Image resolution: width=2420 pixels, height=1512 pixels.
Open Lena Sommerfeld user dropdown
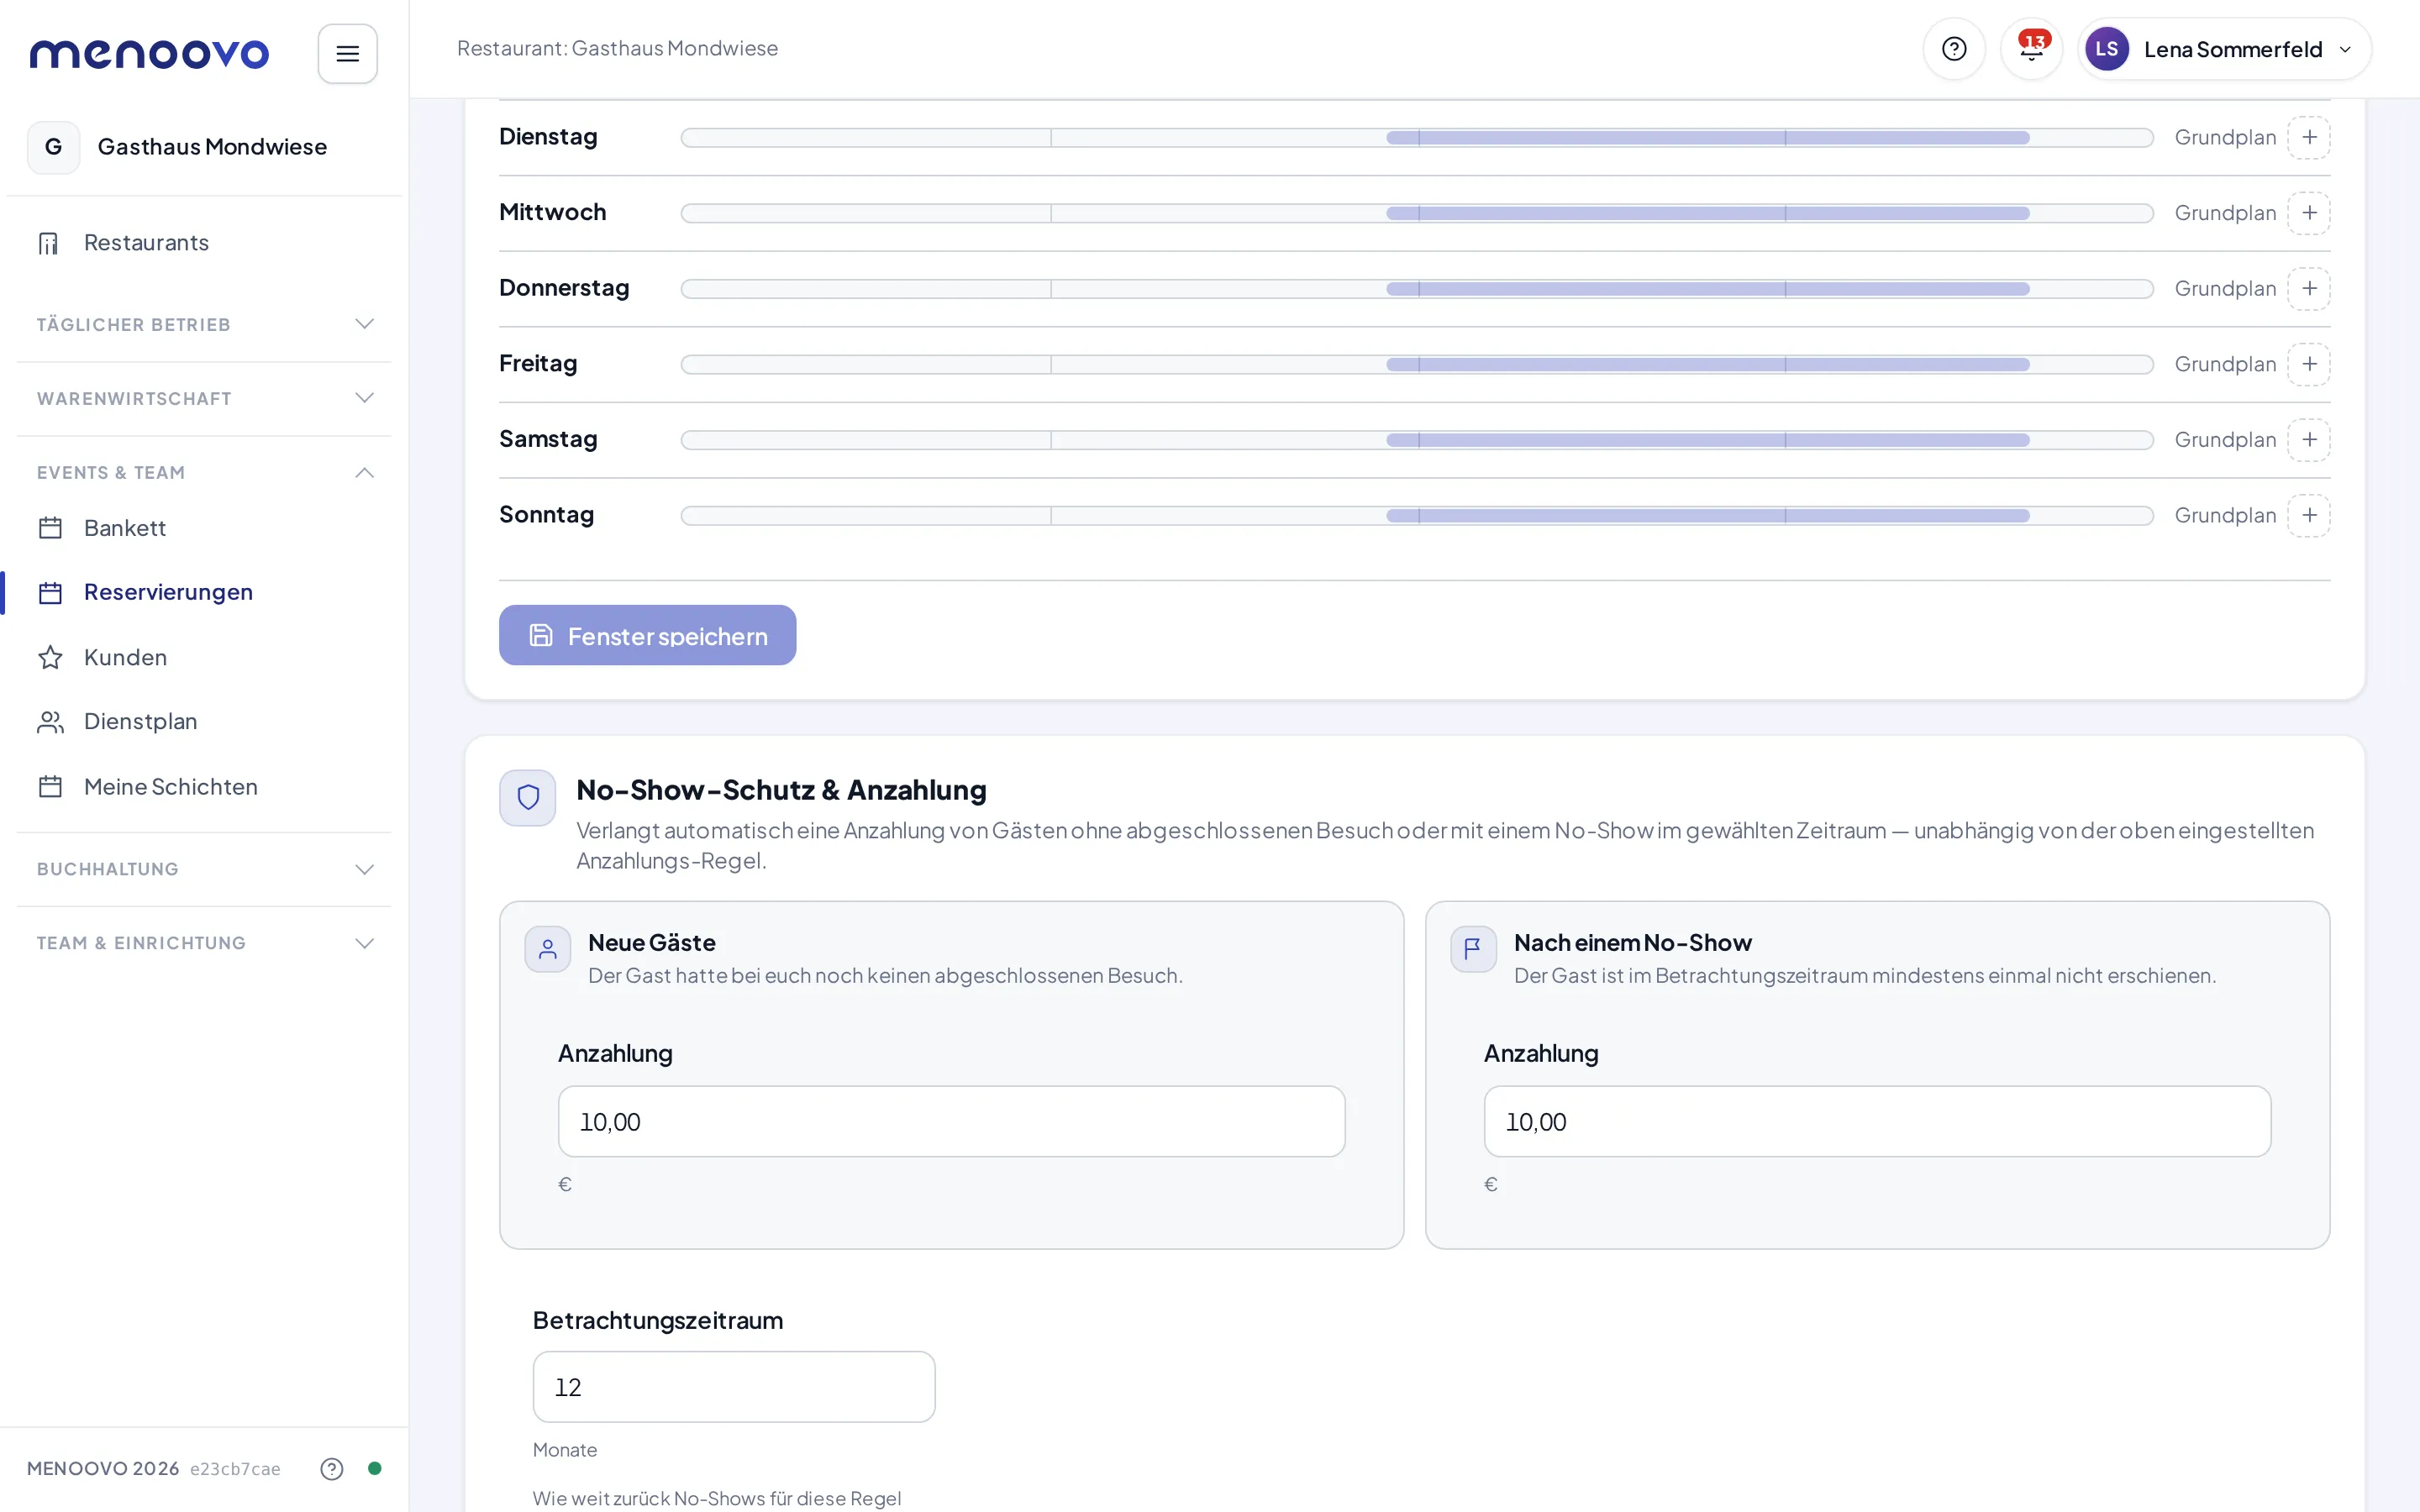[2224, 49]
